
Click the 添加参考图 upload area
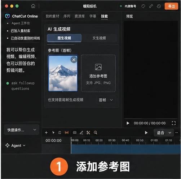[x=98, y=73]
